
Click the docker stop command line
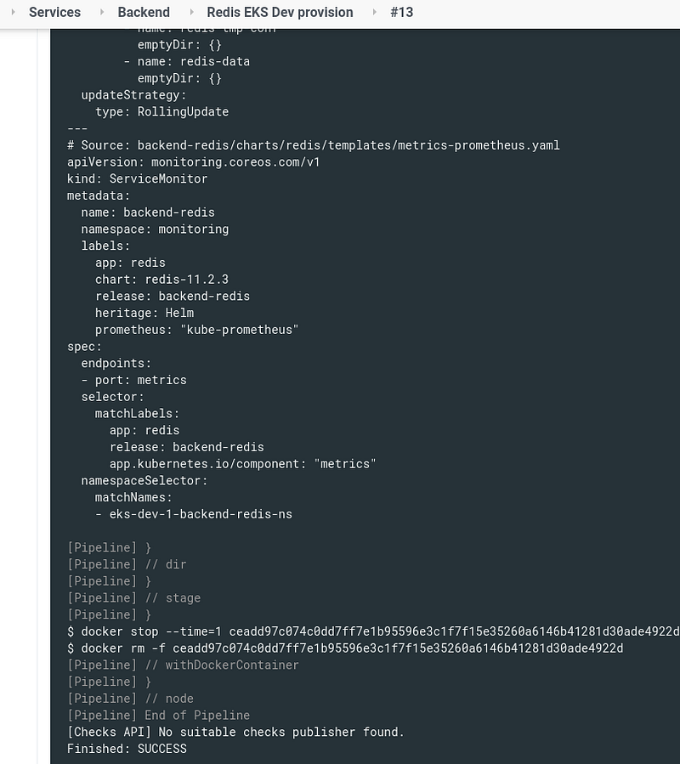point(373,631)
